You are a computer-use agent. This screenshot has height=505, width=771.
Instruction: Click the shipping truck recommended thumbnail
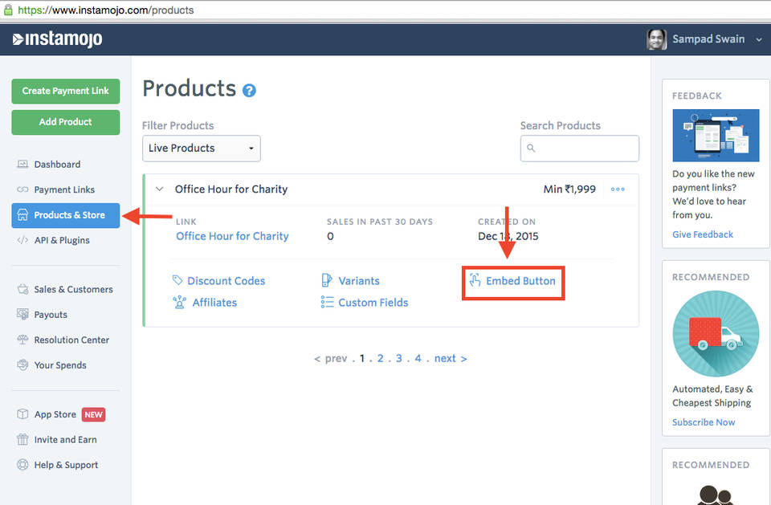[715, 333]
